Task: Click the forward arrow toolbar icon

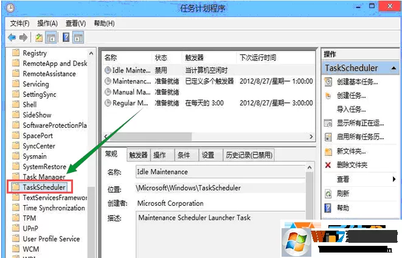Action: [23, 38]
